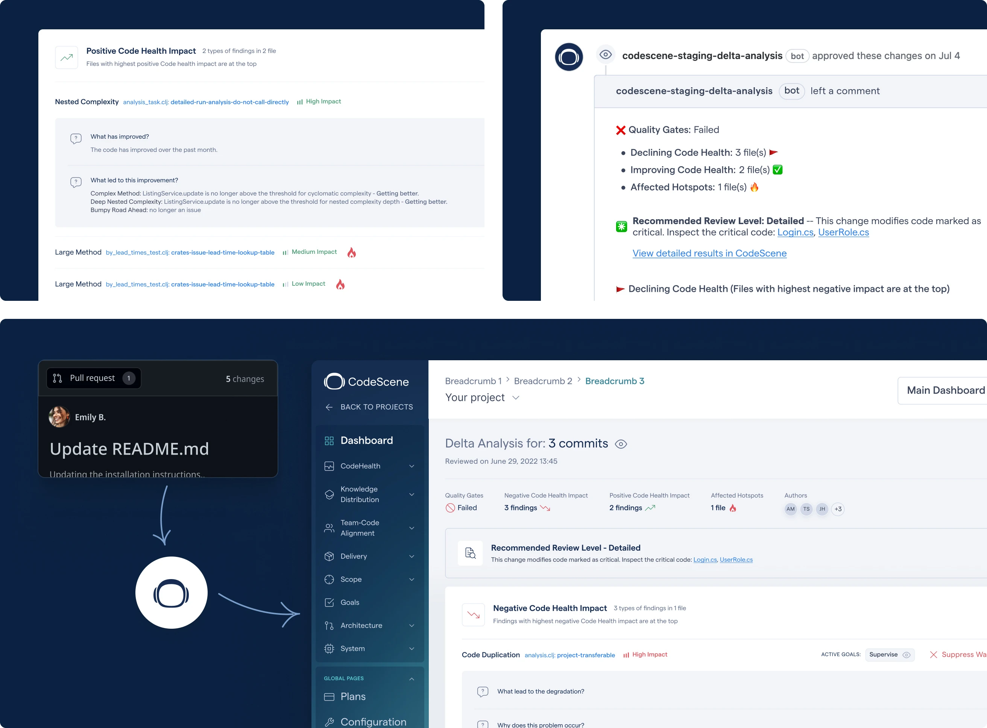Click the Architecture branch icon
This screenshot has height=728, width=987.
[329, 625]
